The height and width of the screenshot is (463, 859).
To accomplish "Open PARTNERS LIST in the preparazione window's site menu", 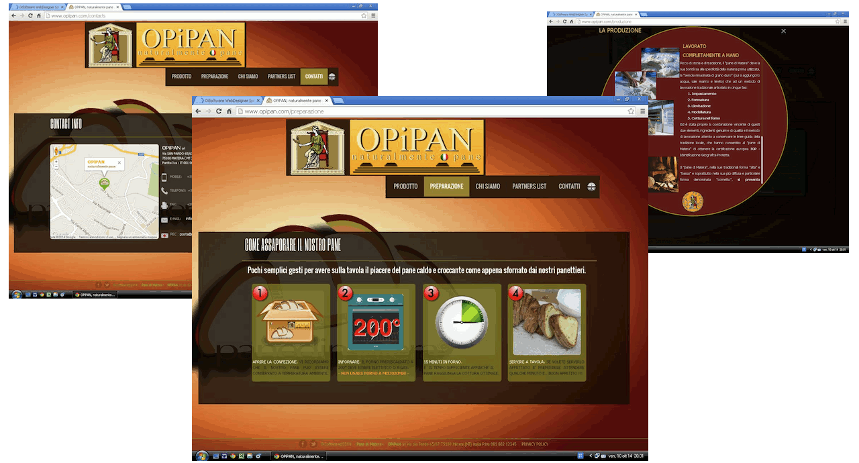I will [529, 187].
